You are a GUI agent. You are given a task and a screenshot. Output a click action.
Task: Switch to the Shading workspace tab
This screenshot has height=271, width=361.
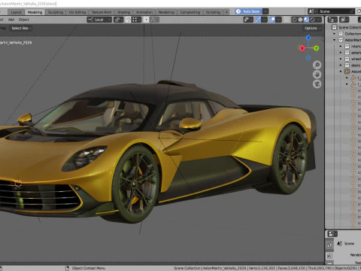click(x=124, y=12)
